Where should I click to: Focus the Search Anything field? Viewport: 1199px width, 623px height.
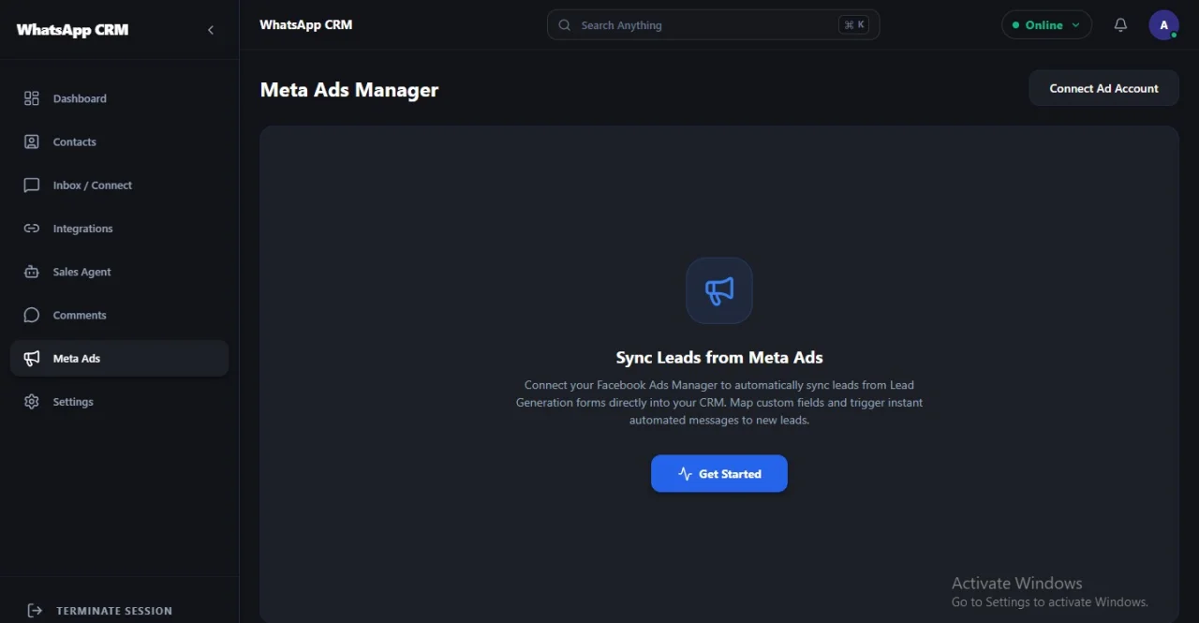pos(713,25)
